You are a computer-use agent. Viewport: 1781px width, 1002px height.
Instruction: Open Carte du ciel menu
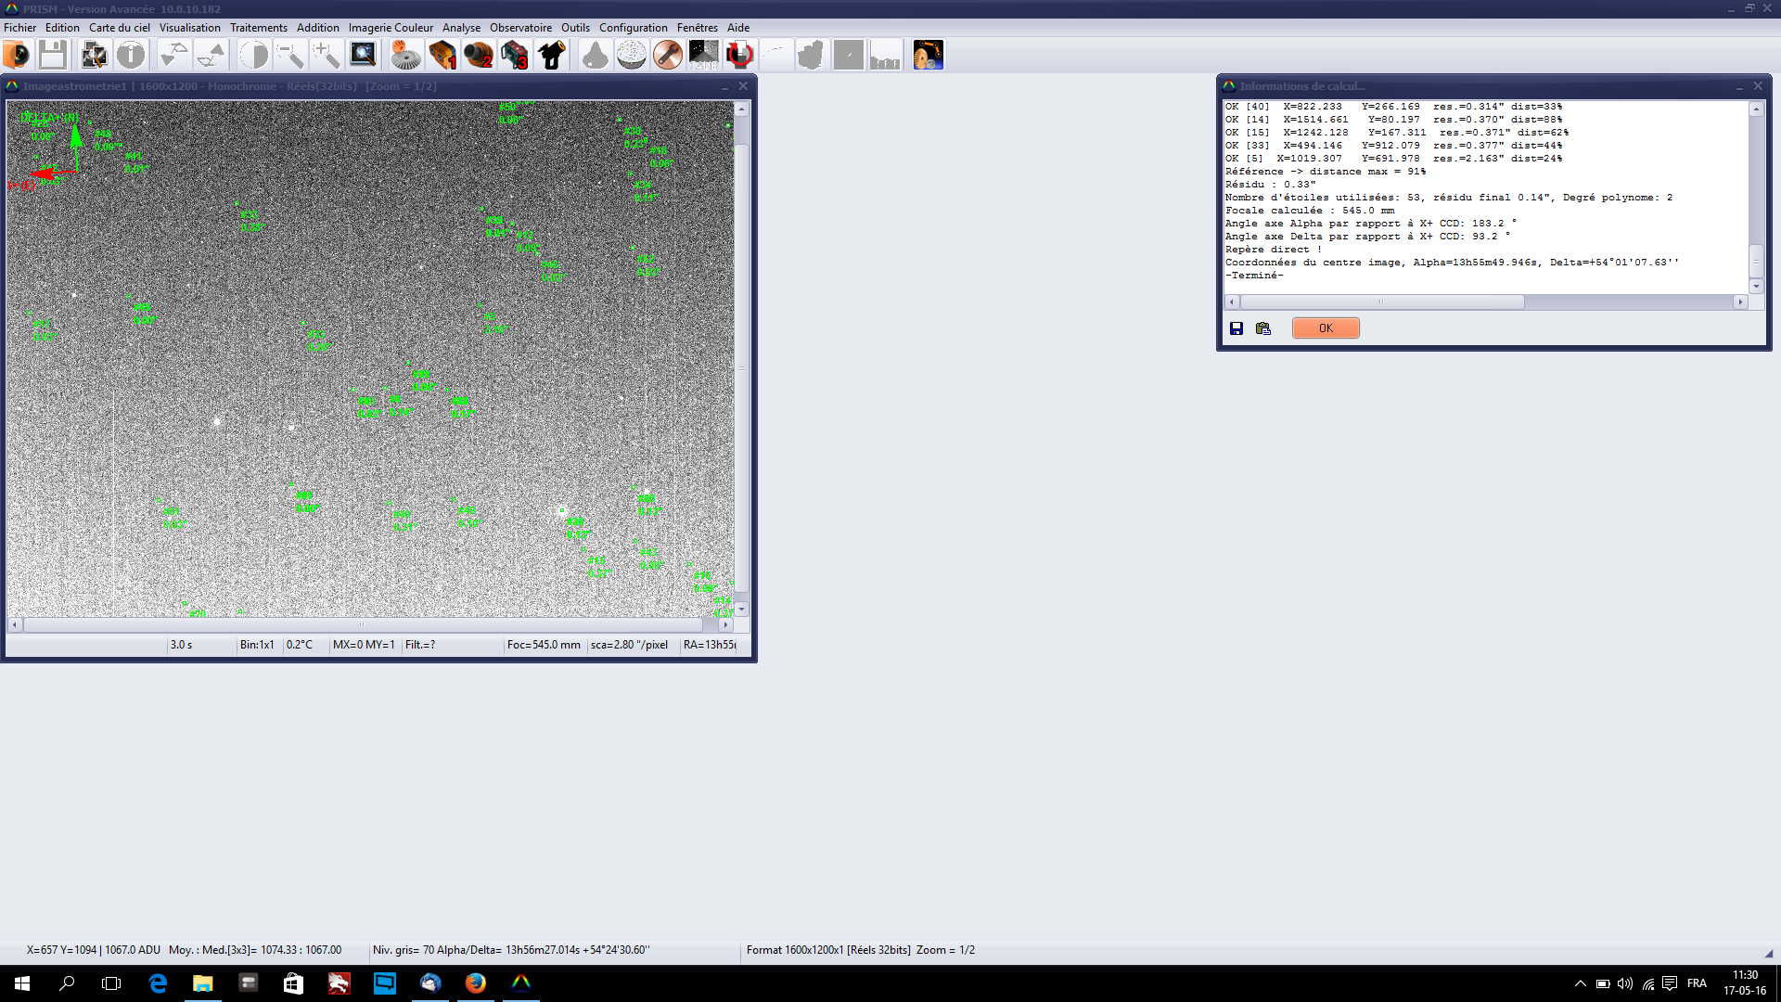(x=119, y=28)
